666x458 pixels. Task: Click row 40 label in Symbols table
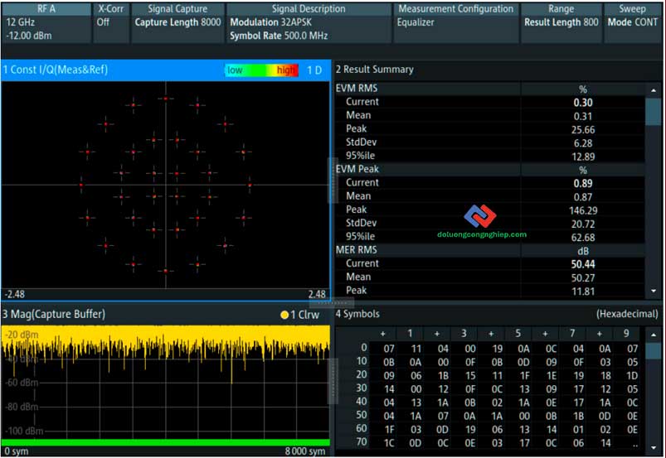click(x=362, y=402)
